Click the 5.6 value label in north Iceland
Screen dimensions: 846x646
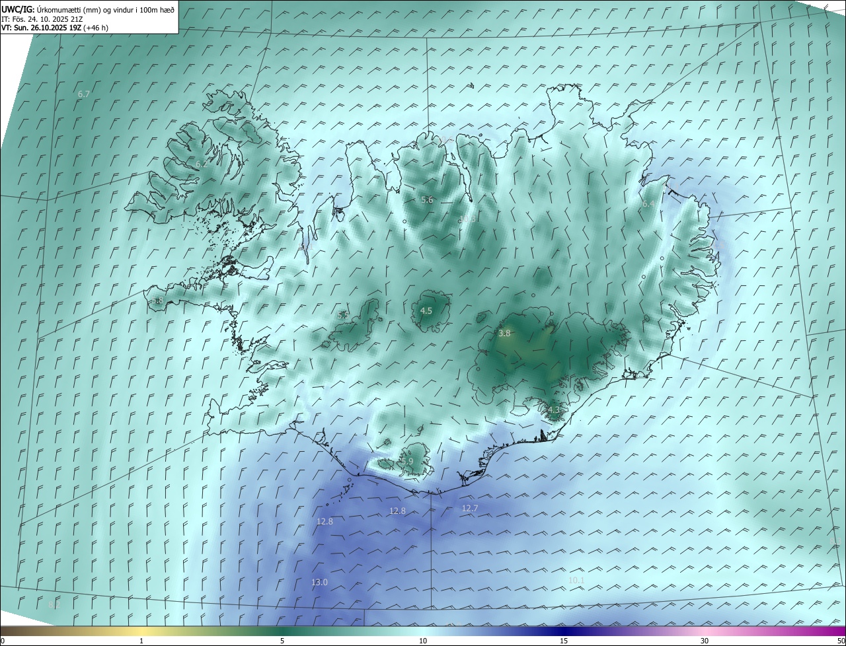pos(427,199)
